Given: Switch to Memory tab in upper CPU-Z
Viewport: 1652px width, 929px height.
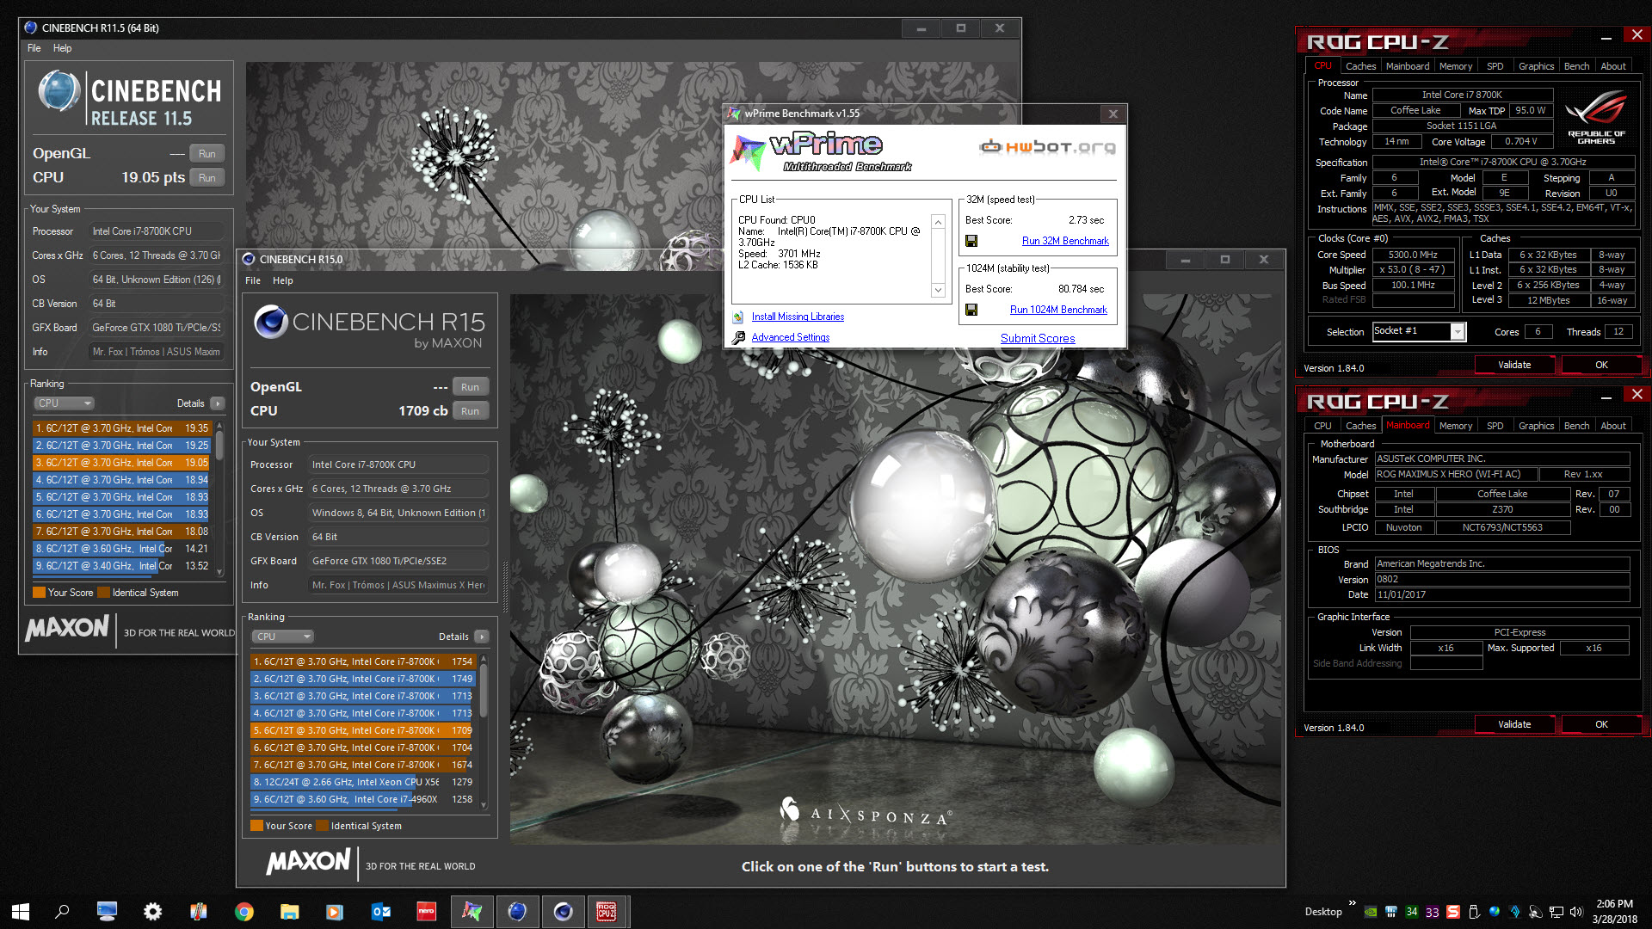Looking at the screenshot, I should (x=1455, y=66).
